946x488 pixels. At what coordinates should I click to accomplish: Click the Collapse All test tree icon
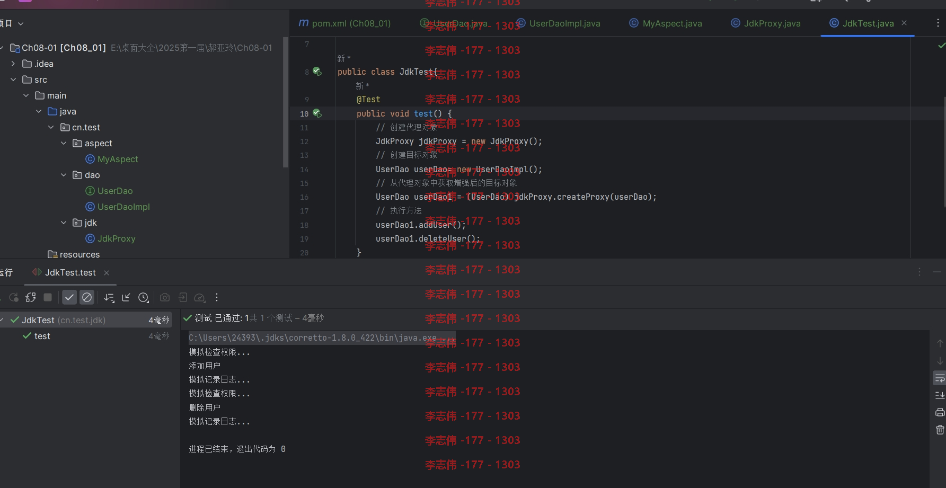pyautogui.click(x=126, y=297)
